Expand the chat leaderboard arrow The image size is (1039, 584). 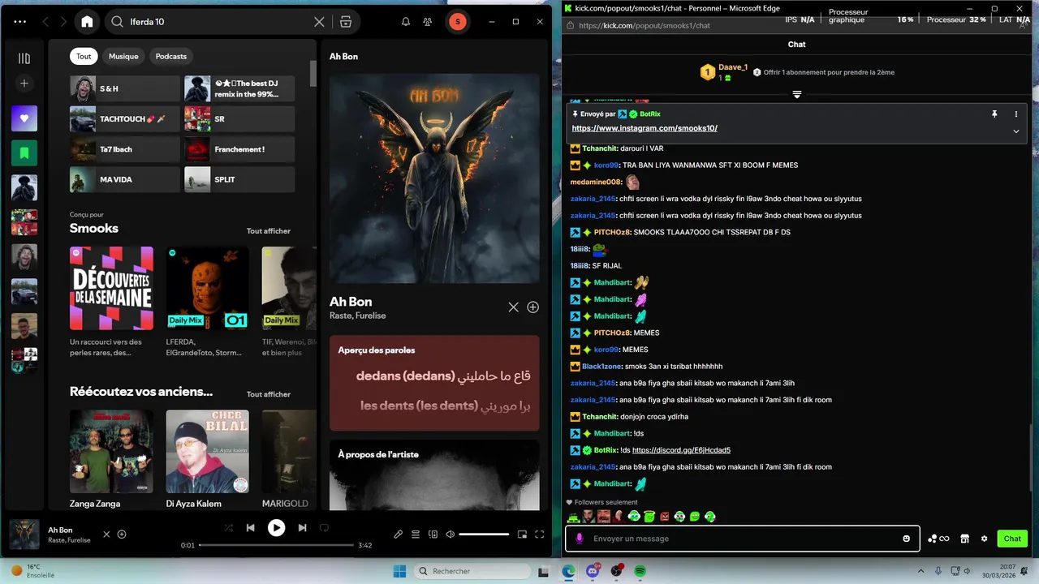pos(797,95)
